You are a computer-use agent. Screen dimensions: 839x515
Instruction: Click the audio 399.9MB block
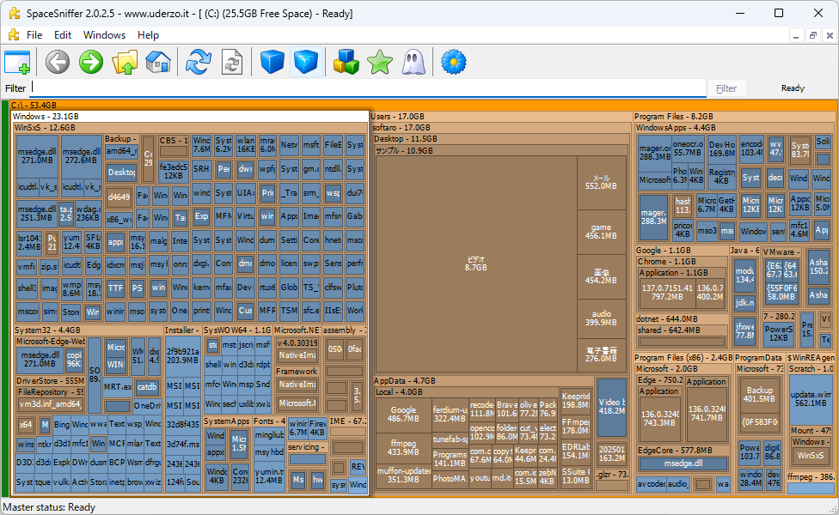click(601, 318)
